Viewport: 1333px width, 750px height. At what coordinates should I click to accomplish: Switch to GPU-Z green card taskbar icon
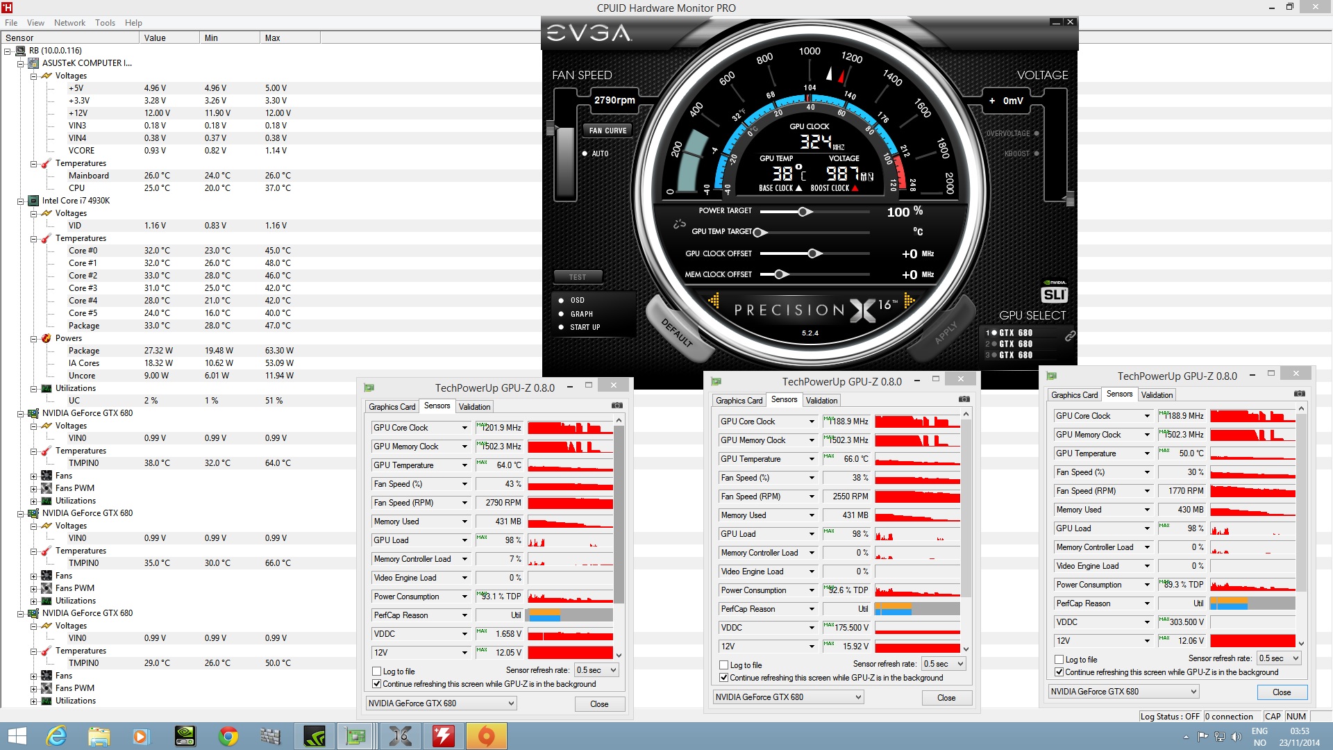356,736
